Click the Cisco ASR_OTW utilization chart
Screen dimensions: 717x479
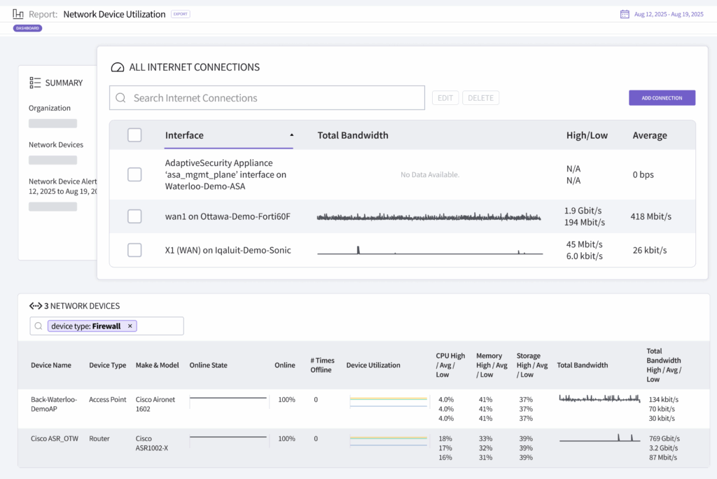(x=388, y=440)
